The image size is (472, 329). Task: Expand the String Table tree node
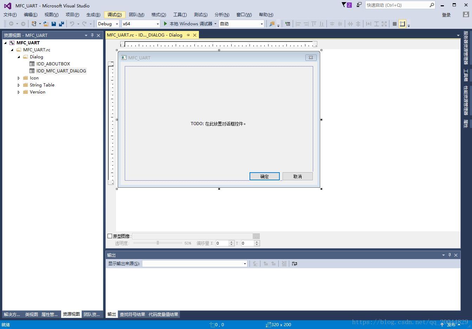19,85
